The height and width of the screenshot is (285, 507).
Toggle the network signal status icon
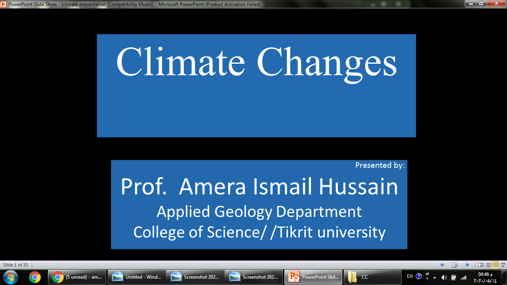pyautogui.click(x=463, y=277)
